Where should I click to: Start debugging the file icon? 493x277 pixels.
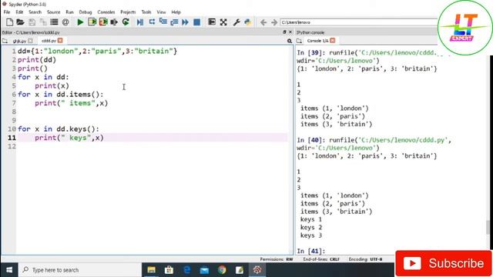[x=140, y=22]
